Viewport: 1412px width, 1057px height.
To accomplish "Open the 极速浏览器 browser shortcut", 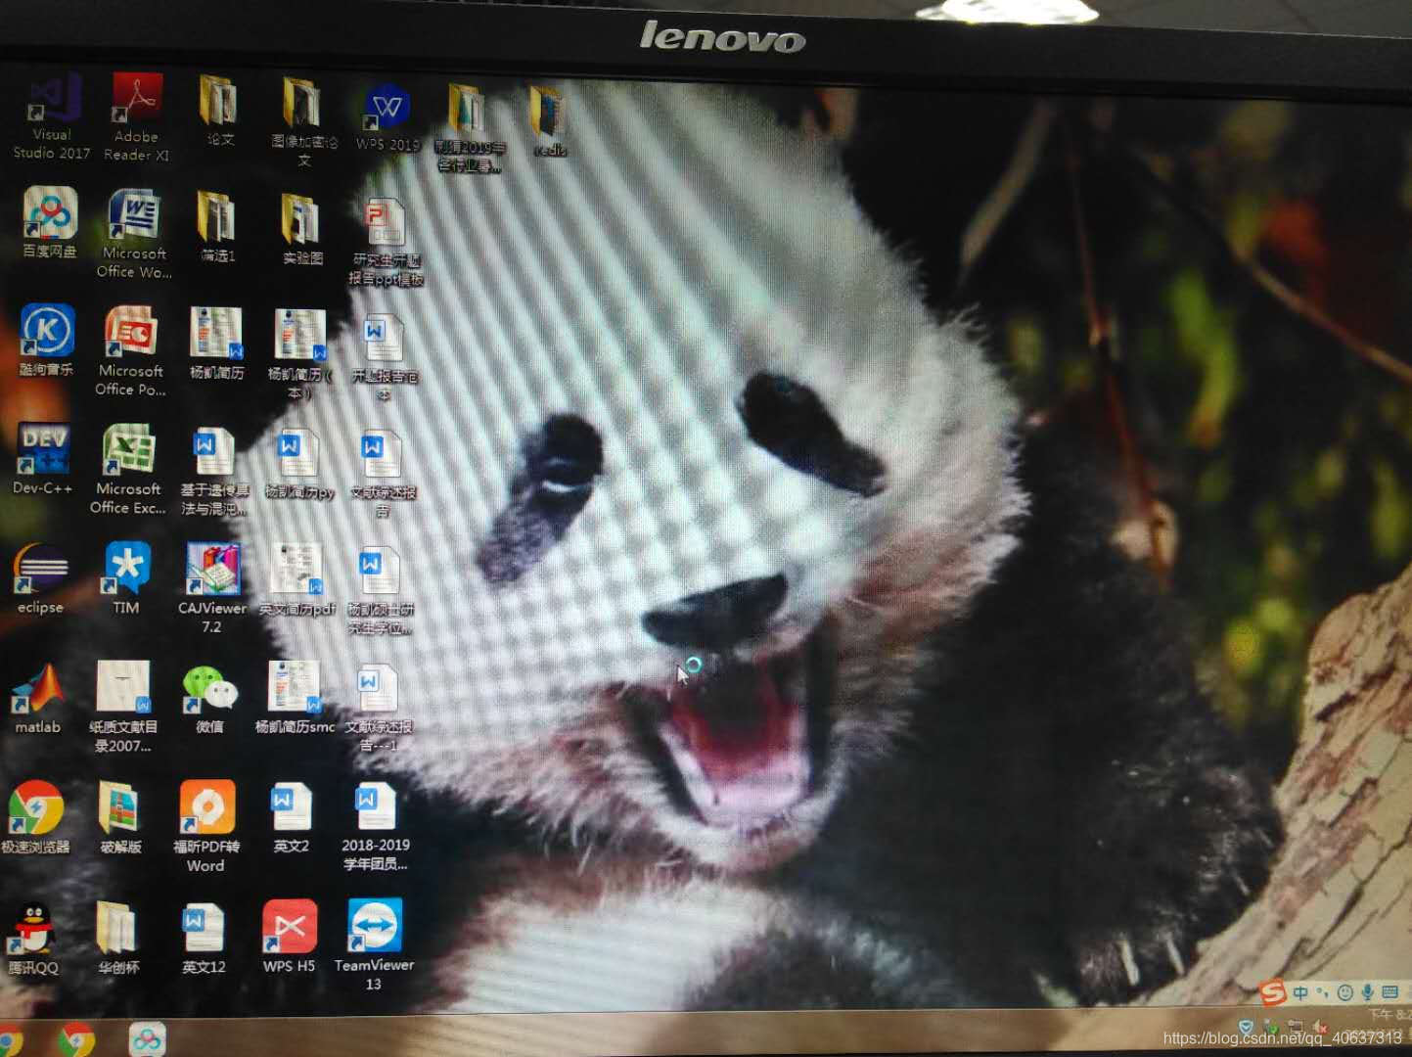I will click(x=36, y=817).
